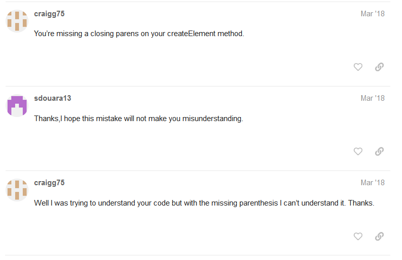Copy share link for sdouara13's reply
This screenshot has height=260, width=402.
(x=379, y=152)
